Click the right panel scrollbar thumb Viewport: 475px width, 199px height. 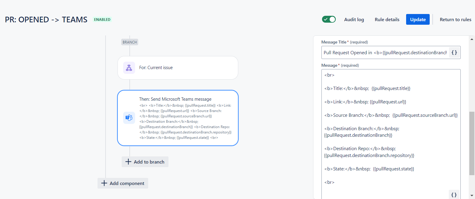click(x=472, y=143)
